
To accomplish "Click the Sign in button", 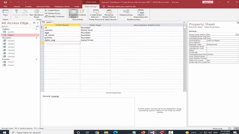I will [x=208, y=2].
